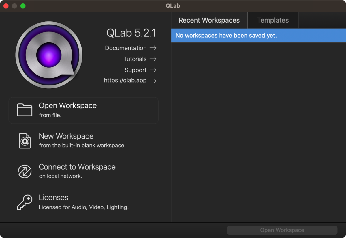The width and height of the screenshot is (346, 238).
Task: Open the Tutorials link
Action: coord(135,59)
